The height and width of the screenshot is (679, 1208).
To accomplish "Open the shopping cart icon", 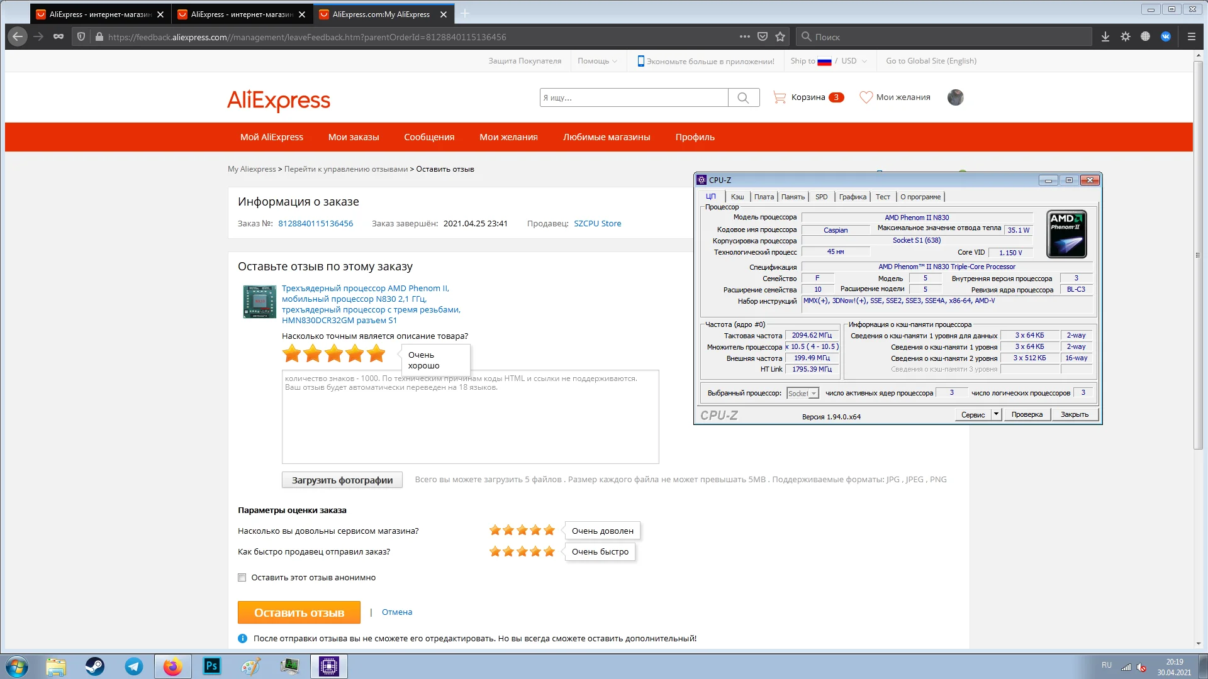I will click(x=780, y=97).
